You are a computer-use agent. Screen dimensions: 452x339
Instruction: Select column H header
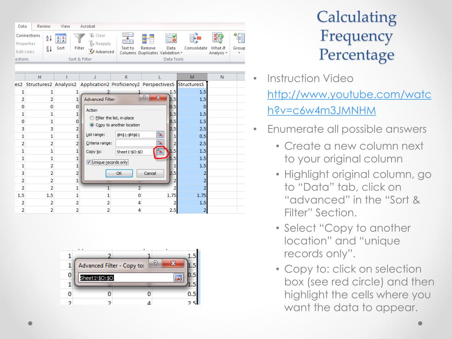tap(39, 77)
